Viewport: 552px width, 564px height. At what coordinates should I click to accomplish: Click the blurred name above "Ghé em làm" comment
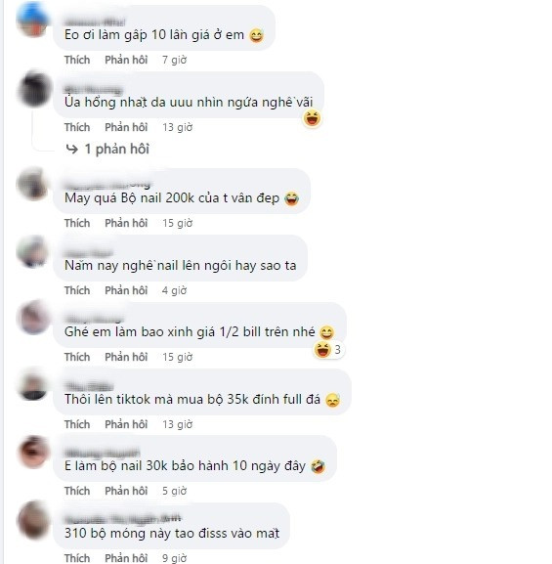pos(94,319)
